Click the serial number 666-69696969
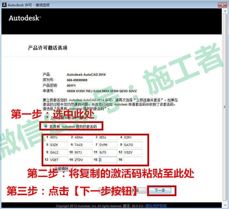 (x=77, y=80)
